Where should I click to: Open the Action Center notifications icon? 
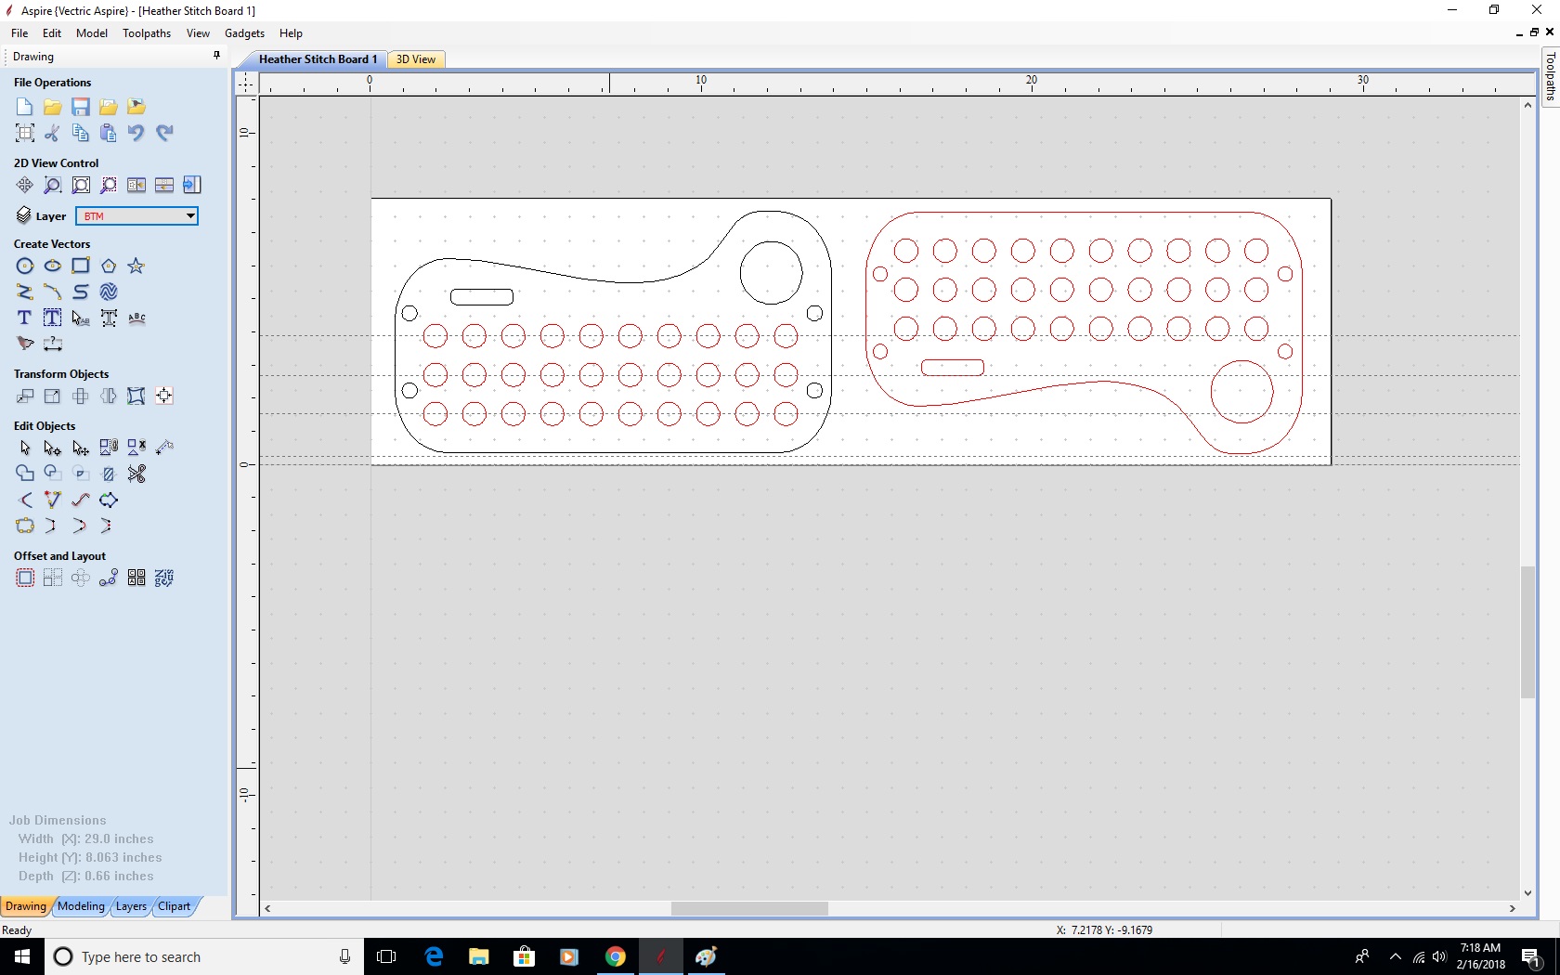coord(1531,956)
